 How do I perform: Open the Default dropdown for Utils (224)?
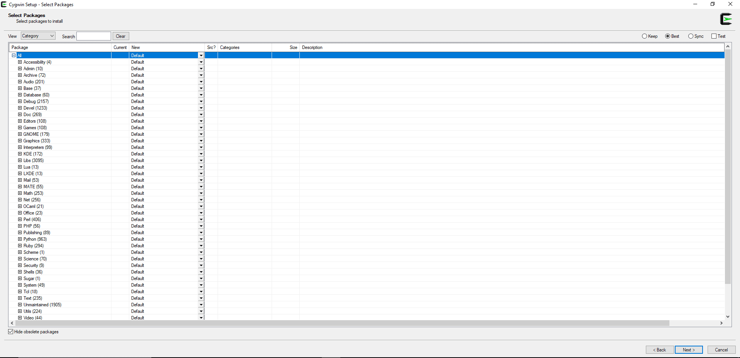pos(201,311)
